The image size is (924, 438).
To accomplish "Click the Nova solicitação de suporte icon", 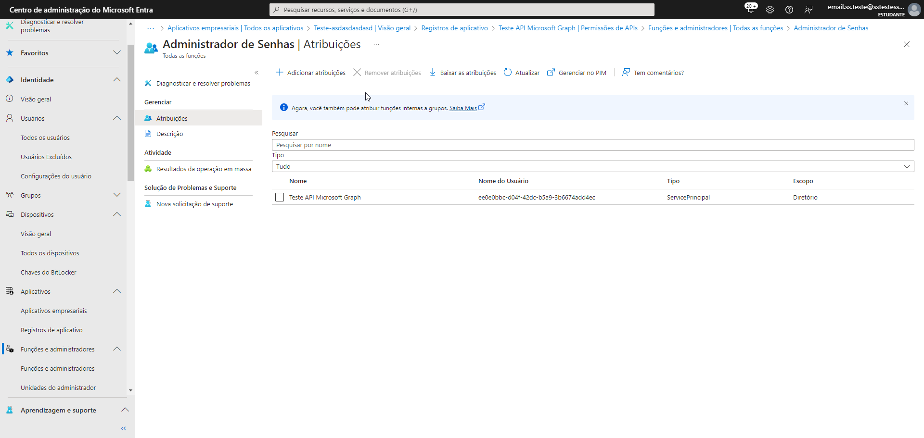I will point(148,204).
